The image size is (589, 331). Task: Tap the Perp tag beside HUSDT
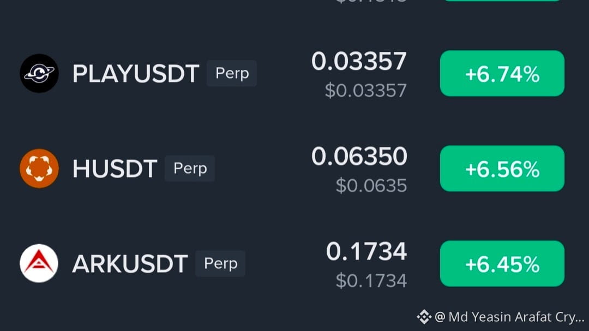click(x=190, y=169)
